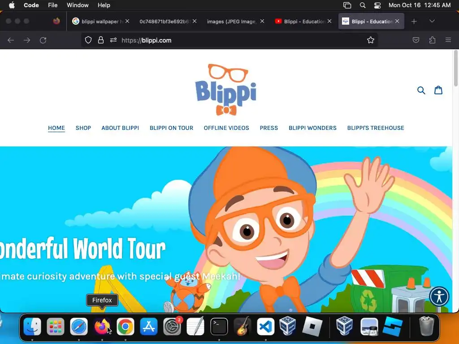Open the ABOUT BLIPPI page link
This screenshot has height=344, width=459.
coord(120,128)
